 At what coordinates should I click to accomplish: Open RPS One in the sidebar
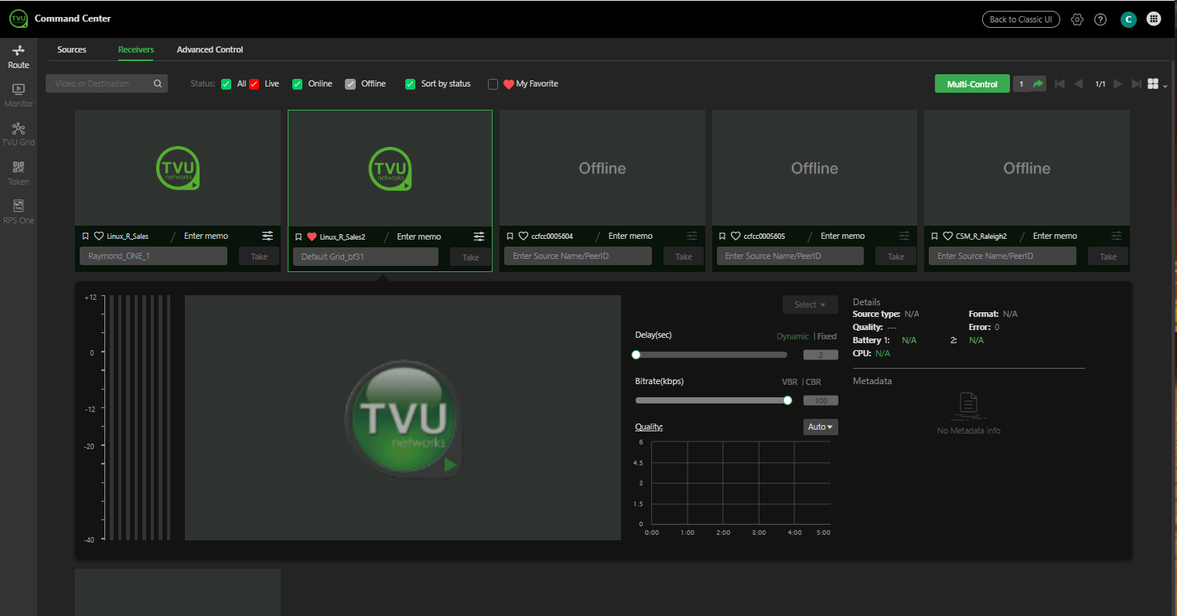pyautogui.click(x=19, y=212)
